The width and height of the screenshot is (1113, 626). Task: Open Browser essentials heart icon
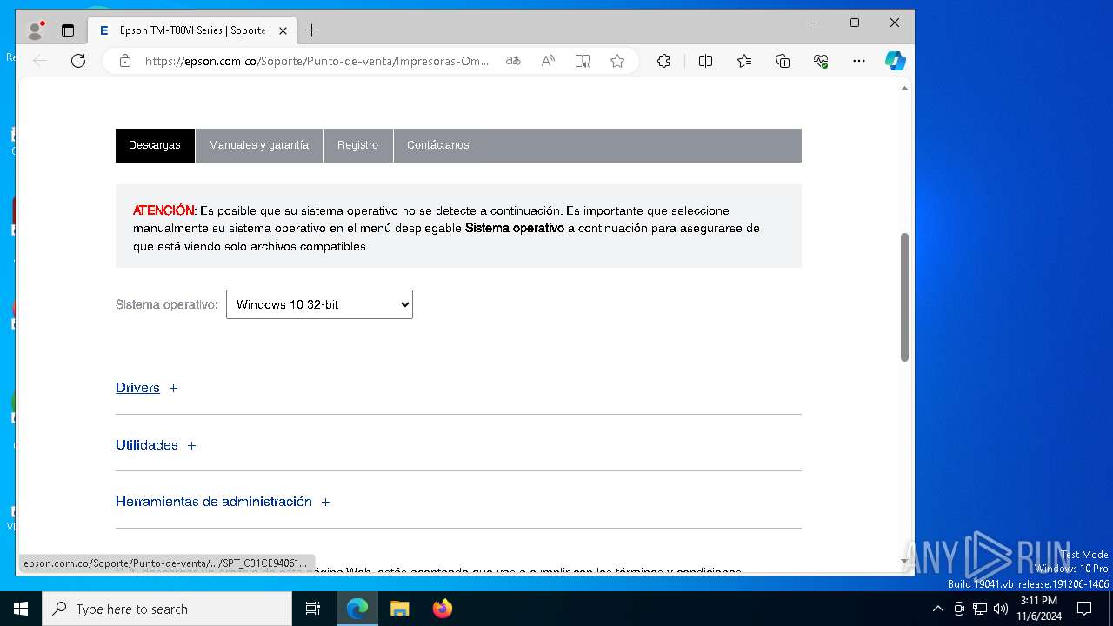pos(821,61)
